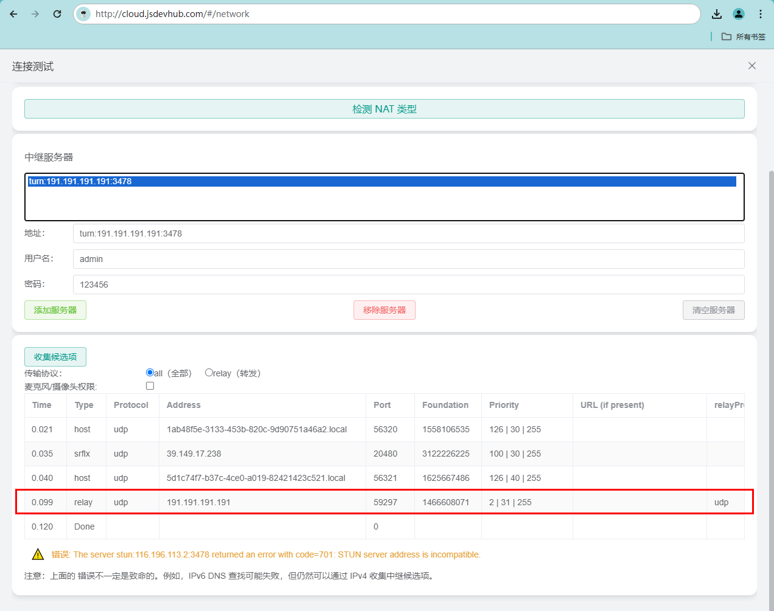Close the 连接测试 dialog
This screenshot has height=611, width=774.
pos(752,66)
